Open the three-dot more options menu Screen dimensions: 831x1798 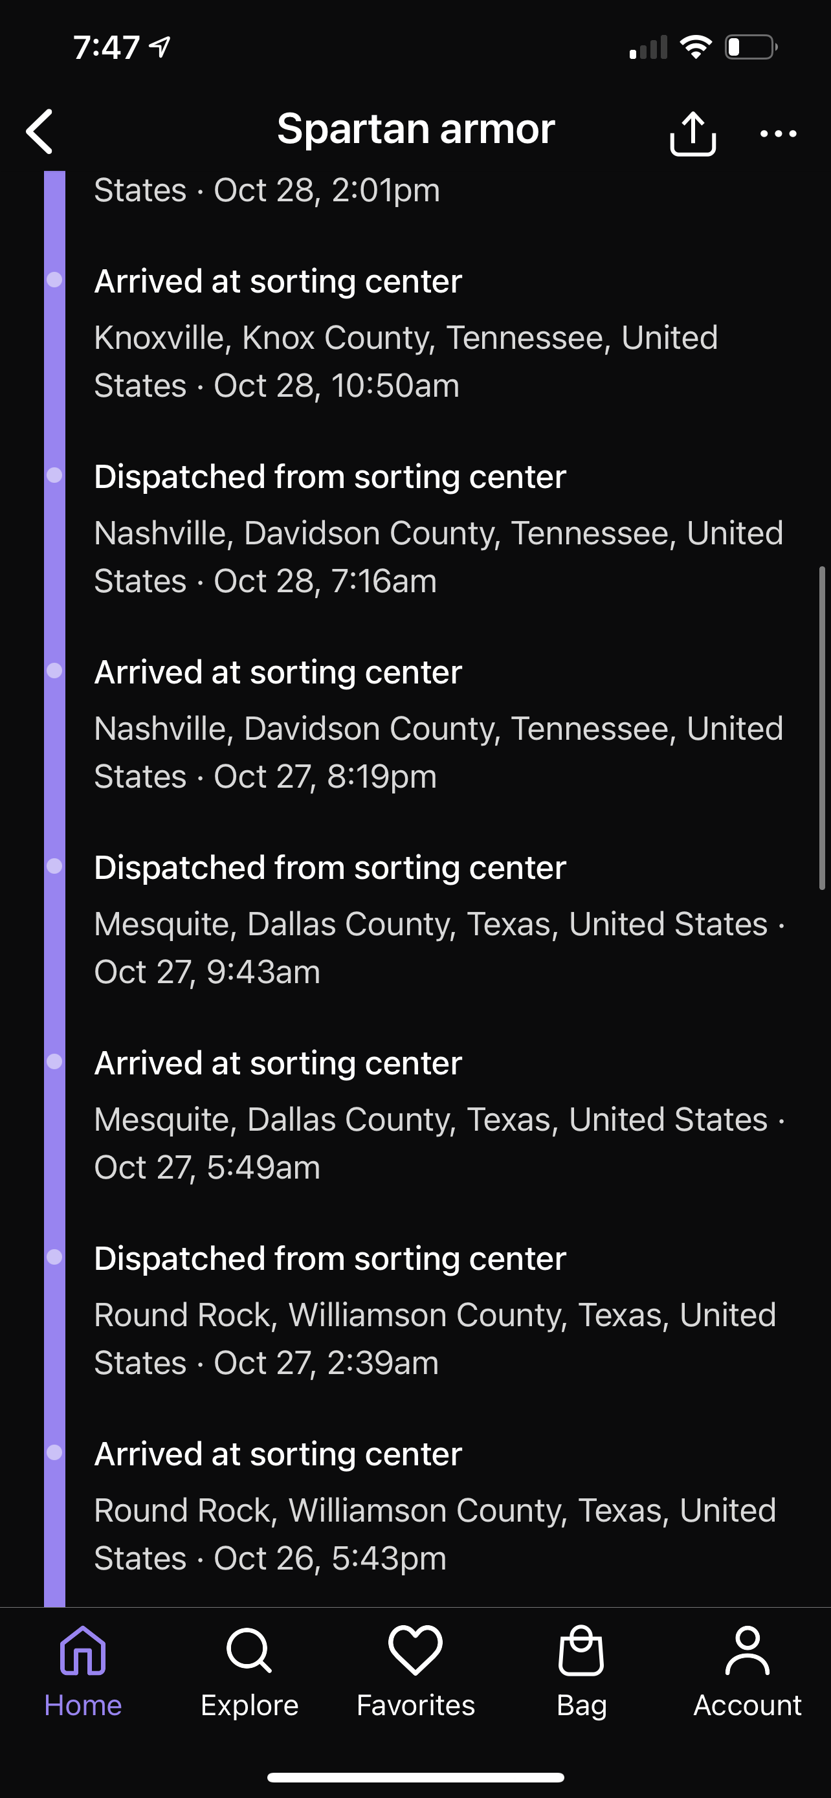778,133
